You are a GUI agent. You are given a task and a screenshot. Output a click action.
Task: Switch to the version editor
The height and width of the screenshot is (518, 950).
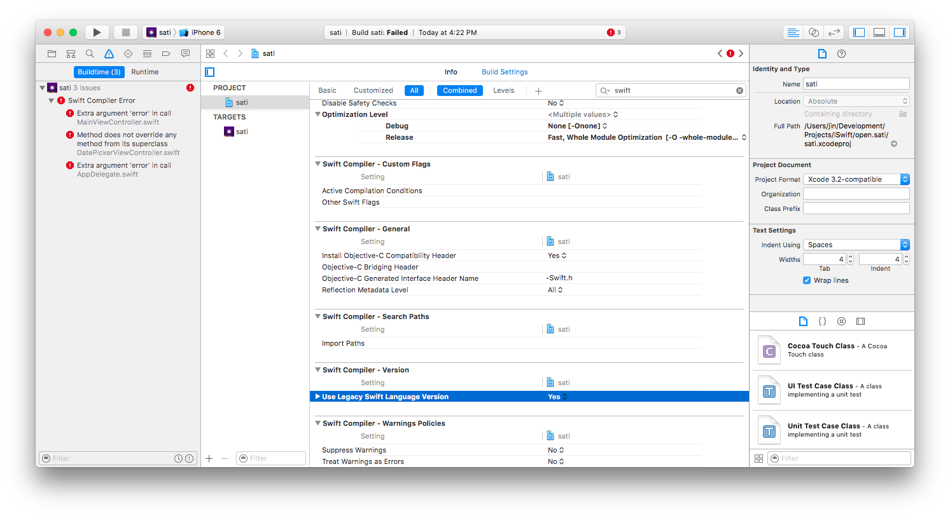coord(834,32)
